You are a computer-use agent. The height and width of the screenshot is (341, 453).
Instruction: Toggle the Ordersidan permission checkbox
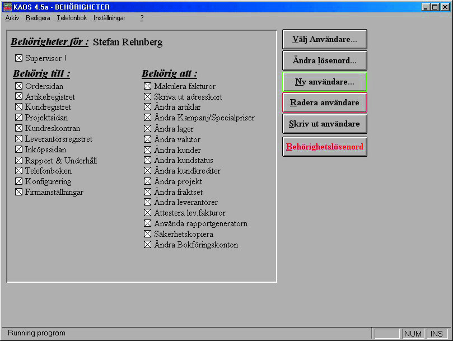[x=19, y=86]
